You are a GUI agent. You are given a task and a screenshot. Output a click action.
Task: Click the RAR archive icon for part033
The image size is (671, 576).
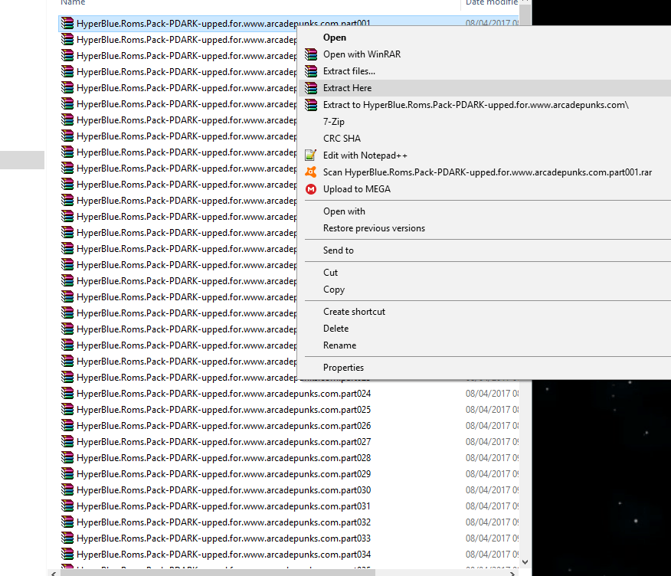coord(67,538)
